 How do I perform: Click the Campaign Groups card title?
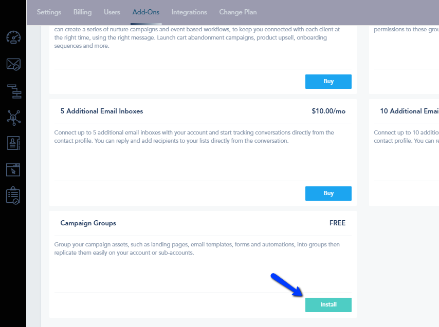coord(88,223)
